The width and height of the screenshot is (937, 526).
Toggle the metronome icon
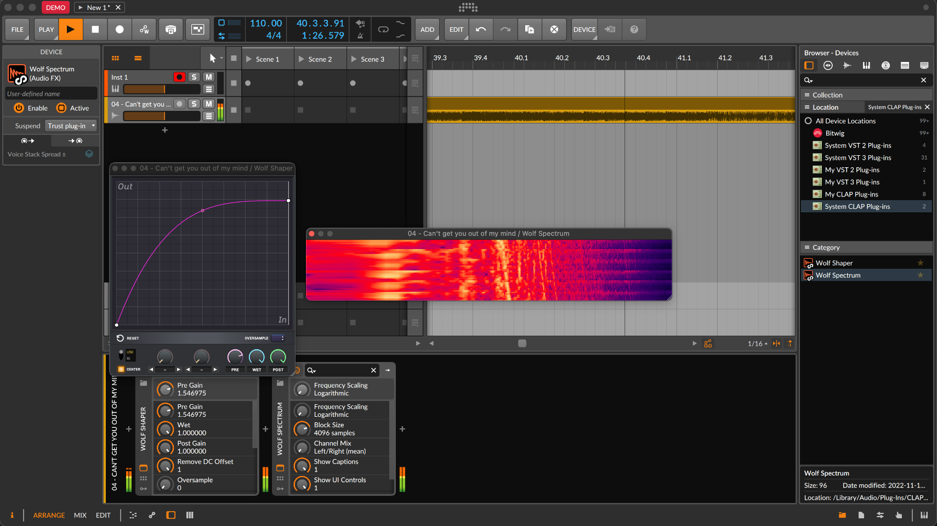click(360, 36)
